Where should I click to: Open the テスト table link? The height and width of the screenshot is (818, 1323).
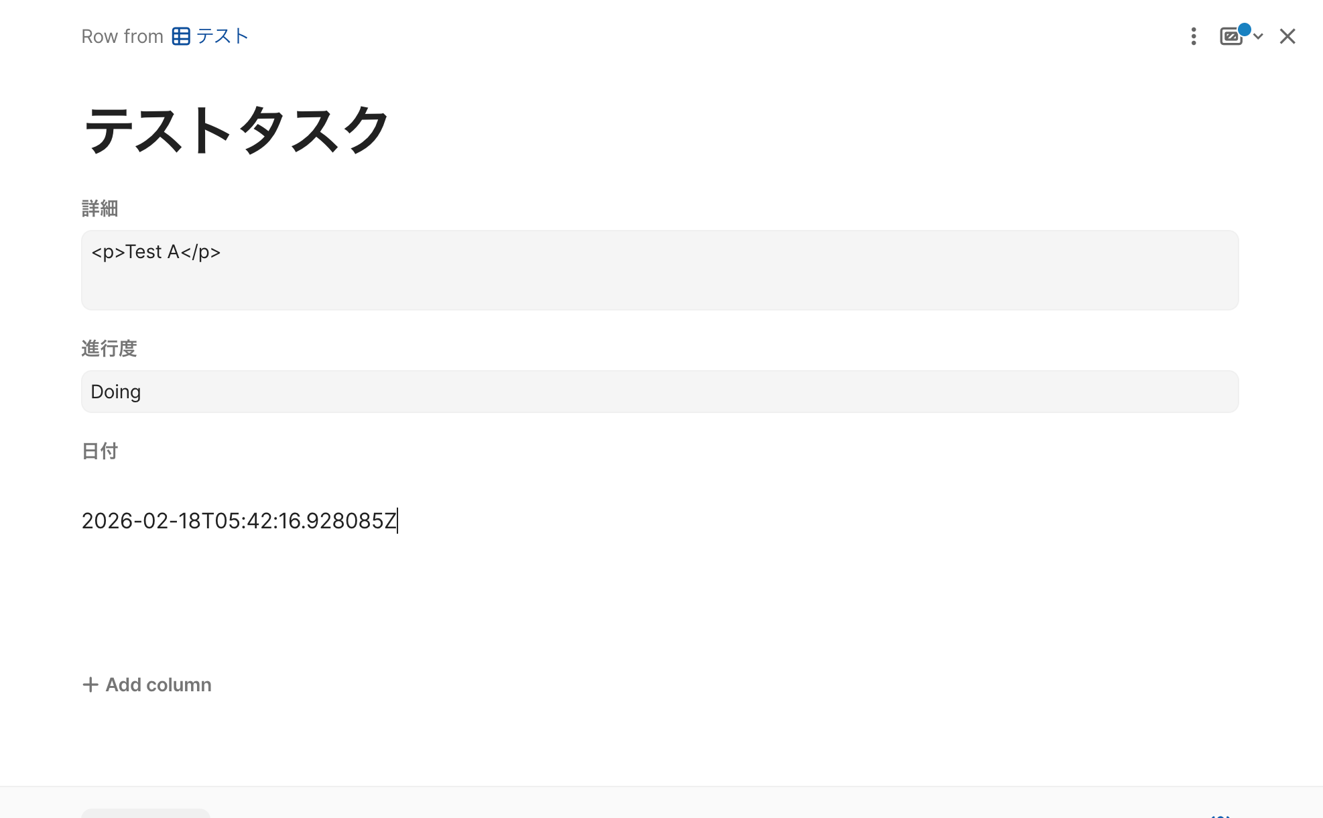point(223,36)
